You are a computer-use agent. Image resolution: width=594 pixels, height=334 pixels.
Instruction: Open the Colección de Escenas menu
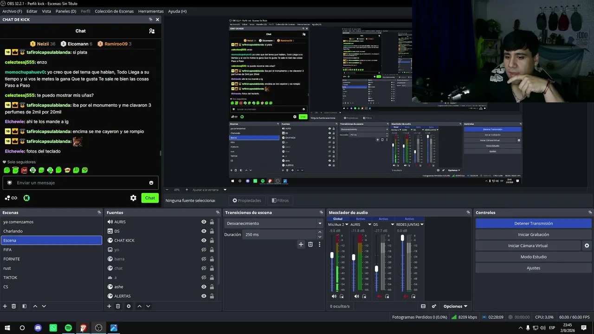(x=114, y=11)
